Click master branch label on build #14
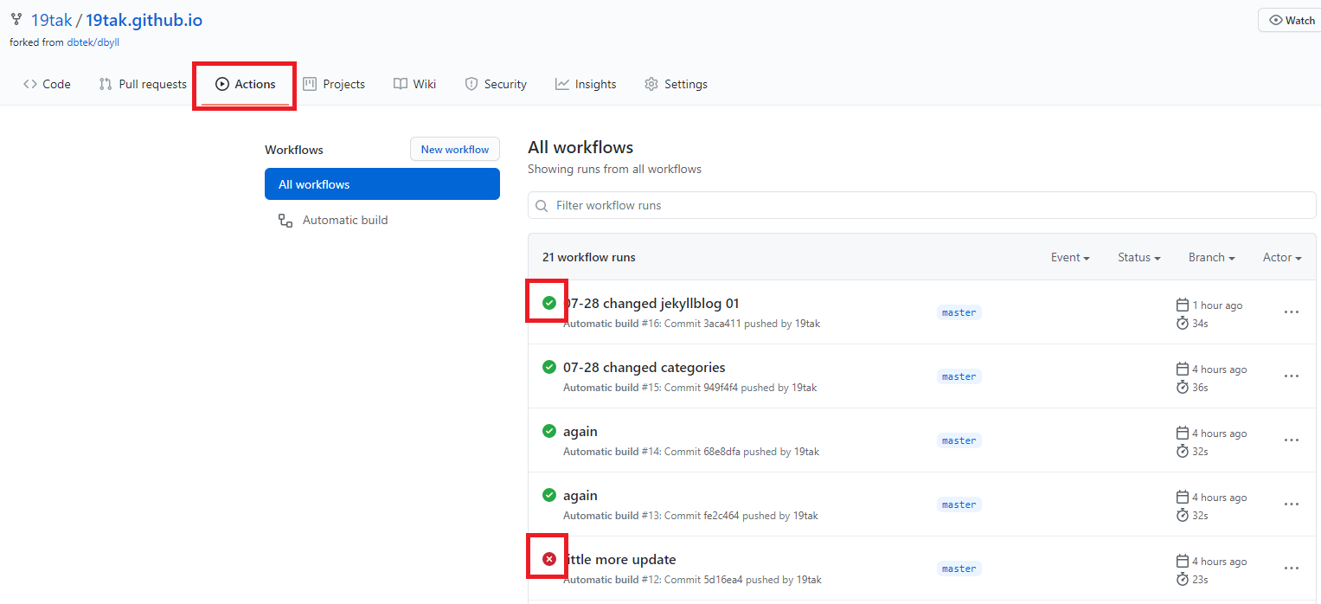The height and width of the screenshot is (604, 1321). pos(959,440)
